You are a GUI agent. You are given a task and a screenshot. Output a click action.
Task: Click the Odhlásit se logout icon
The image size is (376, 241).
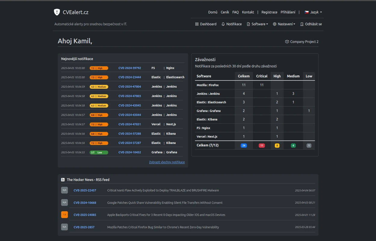click(302, 24)
